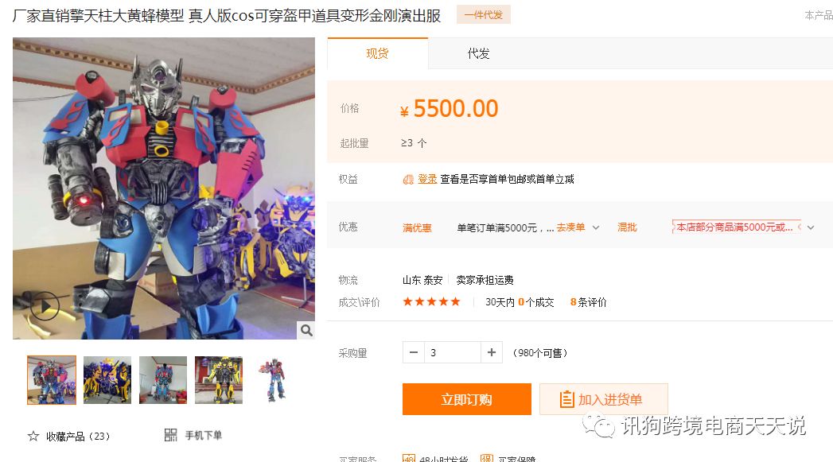The image size is (833, 462).
Task: Open the 登录 login link
Action: pyautogui.click(x=427, y=179)
